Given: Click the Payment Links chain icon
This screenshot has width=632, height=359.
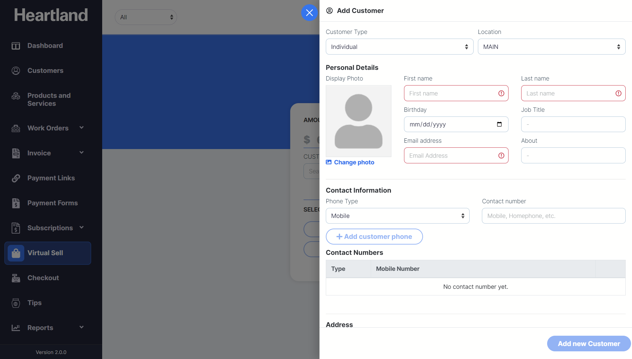Looking at the screenshot, I should [16, 178].
